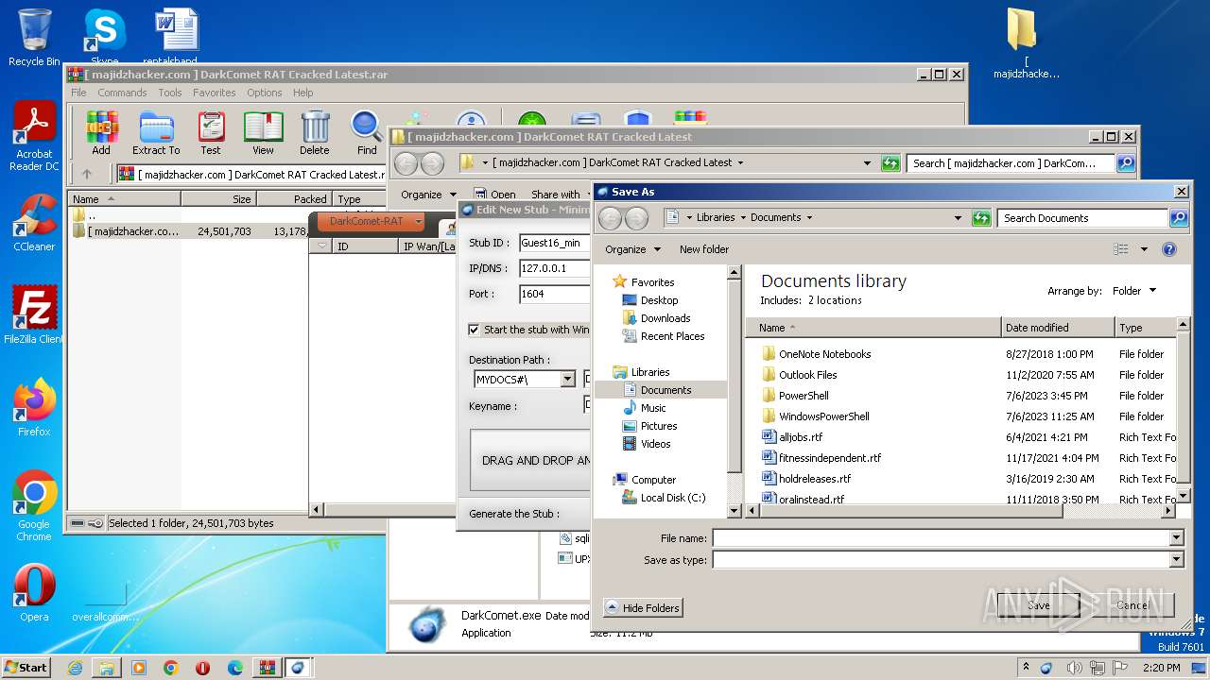Open WinRAR Tools menu
Image resolution: width=1210 pixels, height=680 pixels.
pos(170,93)
